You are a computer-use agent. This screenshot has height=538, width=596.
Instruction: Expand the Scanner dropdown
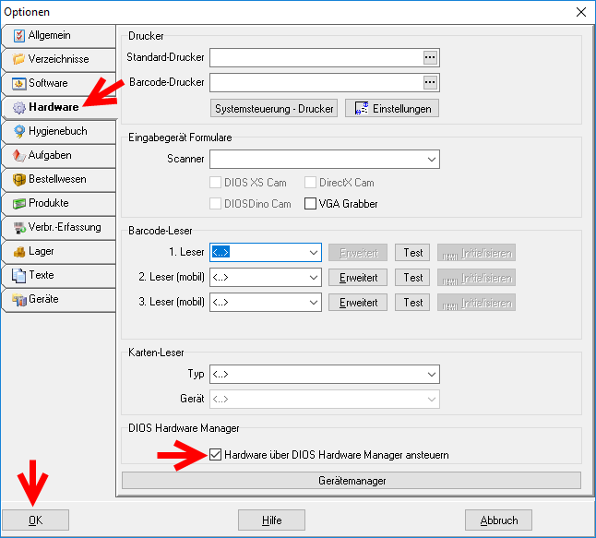(x=431, y=160)
